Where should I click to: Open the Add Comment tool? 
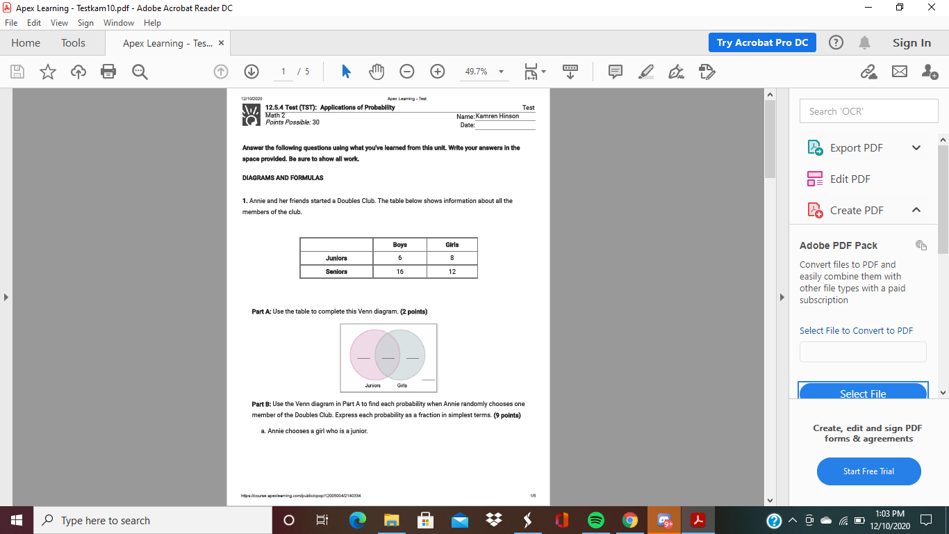coord(615,71)
